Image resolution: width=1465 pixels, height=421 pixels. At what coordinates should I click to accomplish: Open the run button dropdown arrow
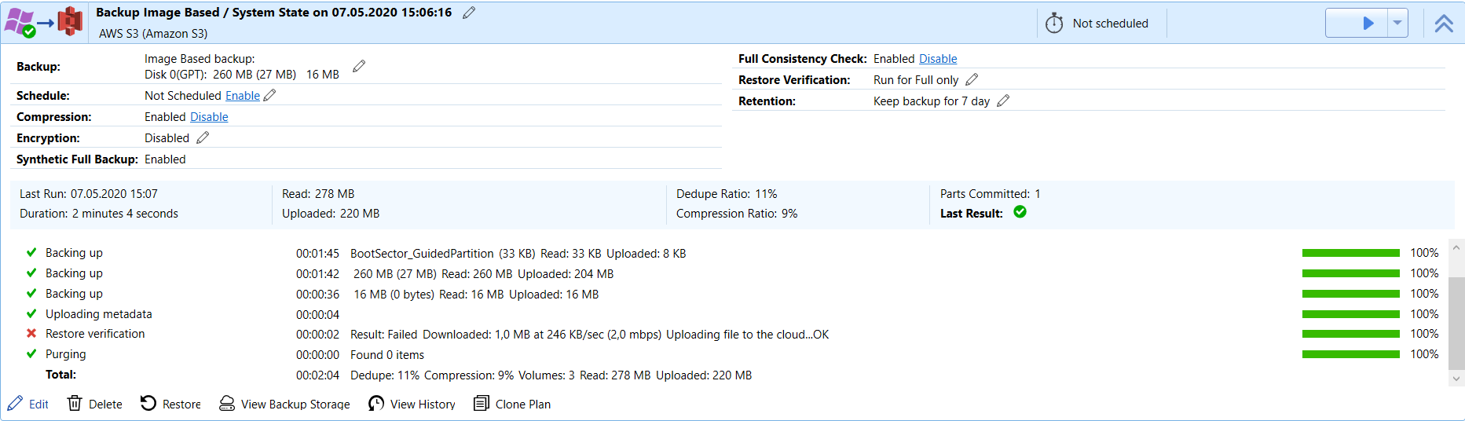point(1397,23)
